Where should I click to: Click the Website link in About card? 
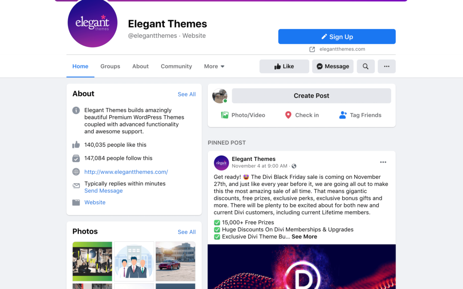click(x=95, y=202)
